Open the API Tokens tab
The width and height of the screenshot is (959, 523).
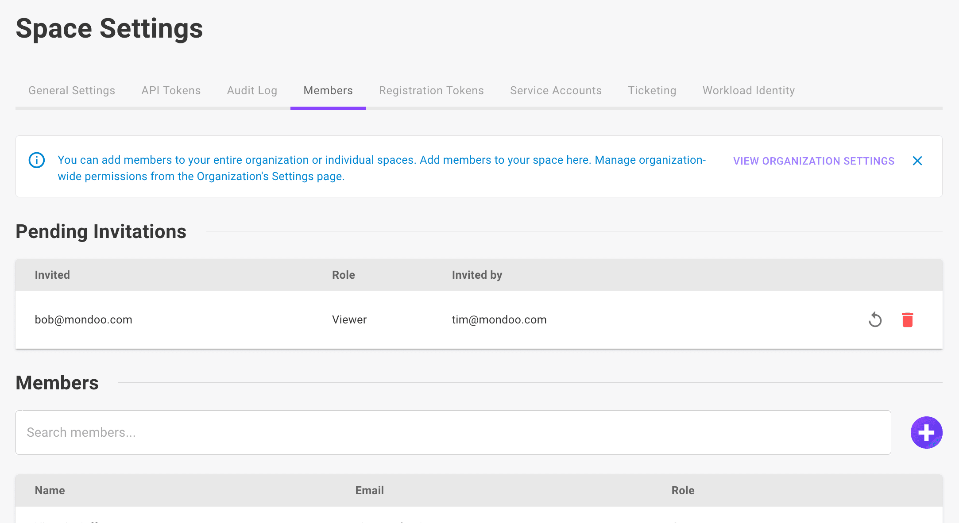(x=170, y=90)
